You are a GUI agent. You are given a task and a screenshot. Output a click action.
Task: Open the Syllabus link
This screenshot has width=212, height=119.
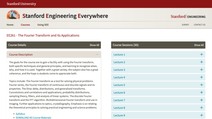(21, 114)
